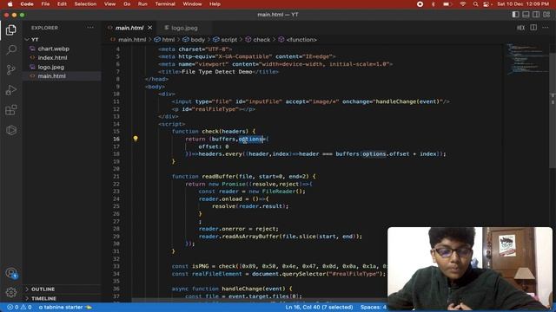This screenshot has width=556, height=312.
Task: Switch to the logo.jpeg tab
Action: point(184,28)
